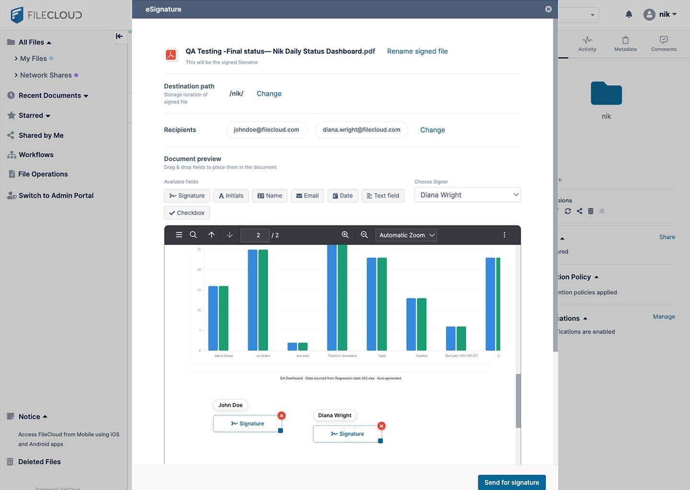The width and height of the screenshot is (690, 490).
Task: Open find in document search
Action: [x=193, y=235]
